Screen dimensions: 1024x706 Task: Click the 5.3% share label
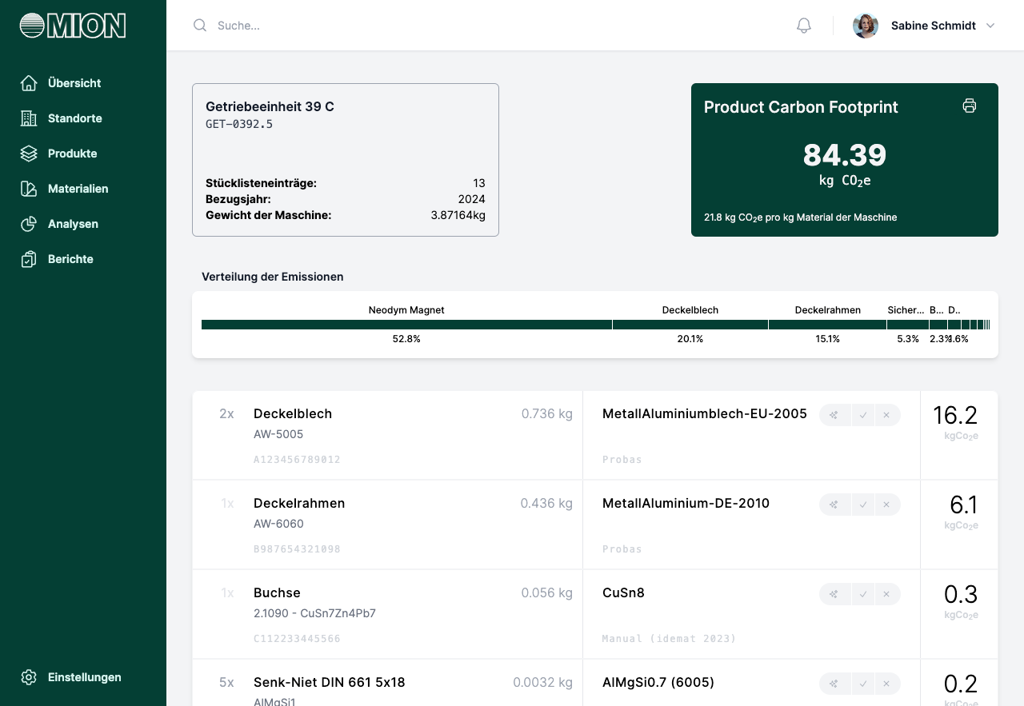pos(908,339)
